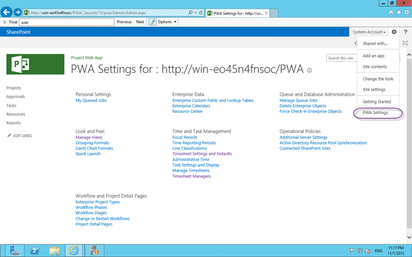Screen dimensions: 412x257
Task: Open Manage Queue Jobs link
Action: 298,100
